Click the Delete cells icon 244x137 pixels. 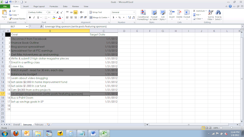(x=179, y=13)
